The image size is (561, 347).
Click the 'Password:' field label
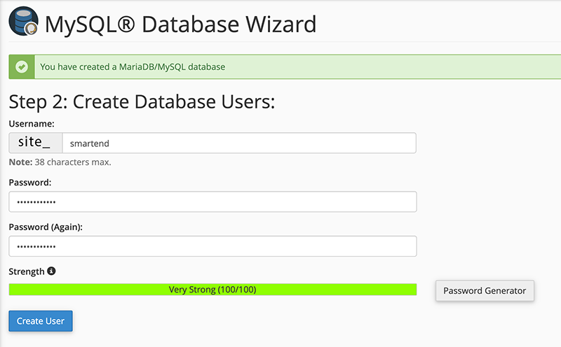(30, 182)
